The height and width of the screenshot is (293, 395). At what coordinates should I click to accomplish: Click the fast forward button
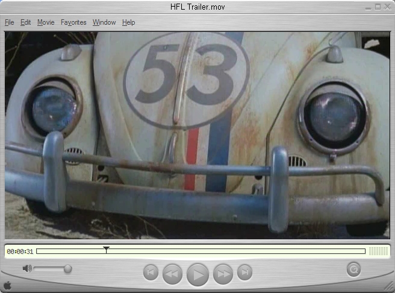pyautogui.click(x=223, y=274)
